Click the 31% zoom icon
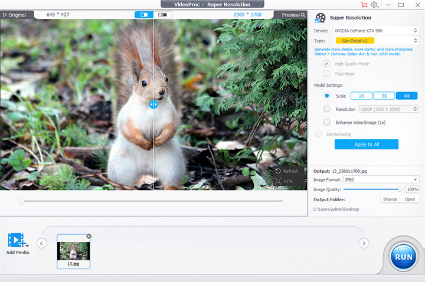The image size is (425, 282). pyautogui.click(x=278, y=181)
